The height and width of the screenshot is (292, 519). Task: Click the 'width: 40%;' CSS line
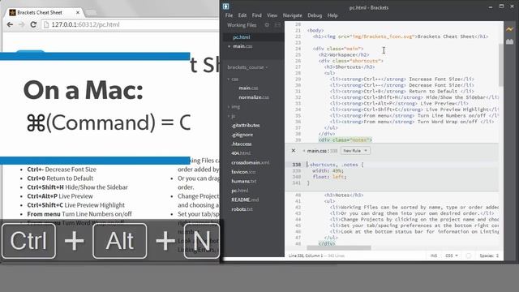click(328, 171)
